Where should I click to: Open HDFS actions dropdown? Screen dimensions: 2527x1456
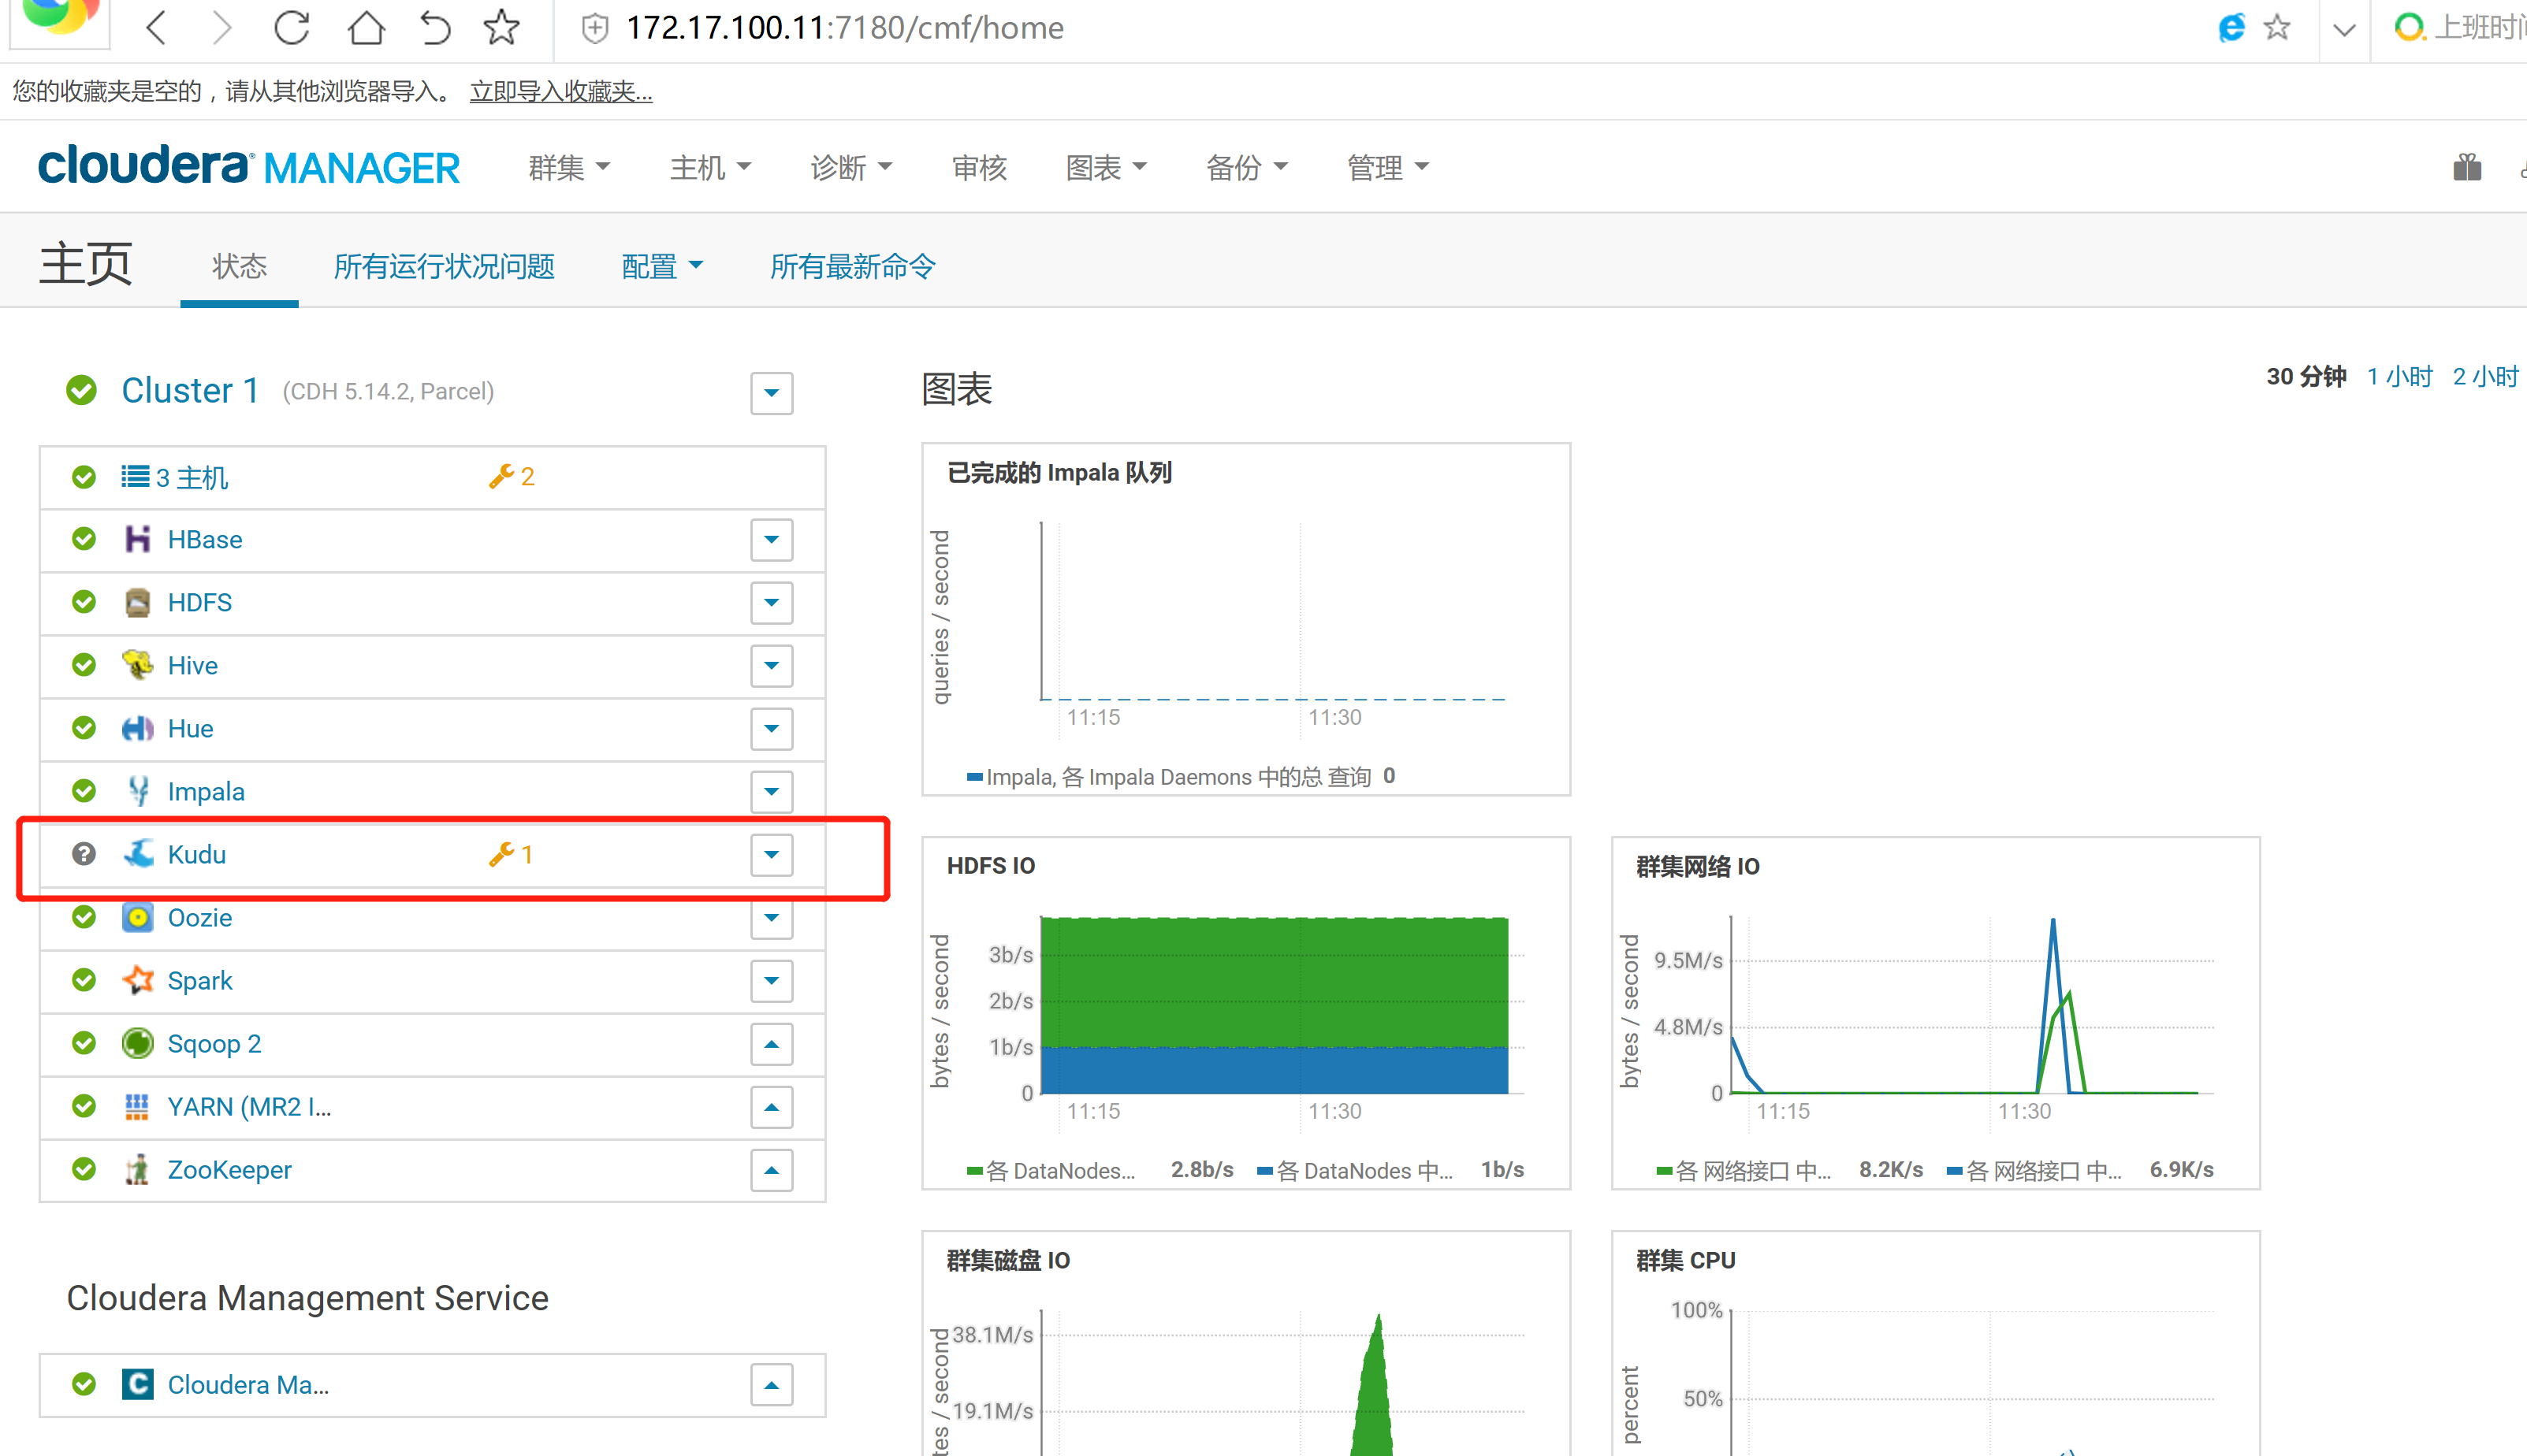772,602
